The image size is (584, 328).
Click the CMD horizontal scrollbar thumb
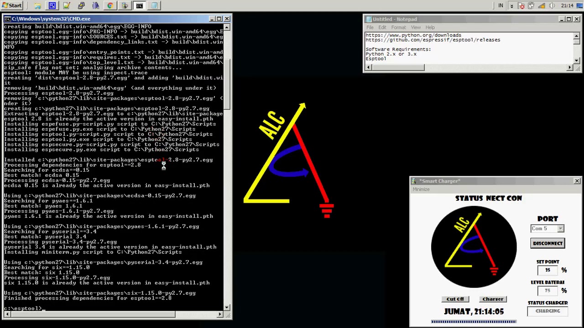(93, 314)
